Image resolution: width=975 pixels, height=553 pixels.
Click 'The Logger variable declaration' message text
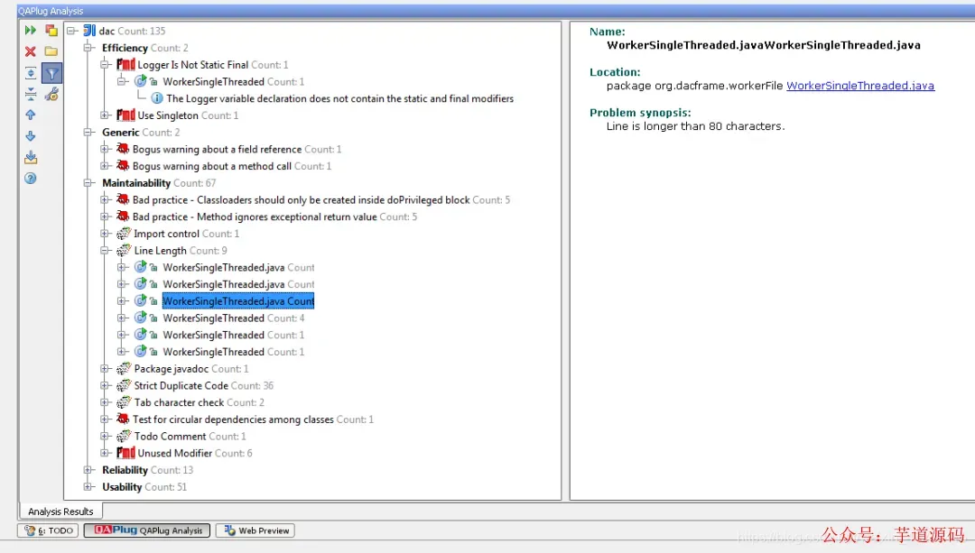coord(340,99)
